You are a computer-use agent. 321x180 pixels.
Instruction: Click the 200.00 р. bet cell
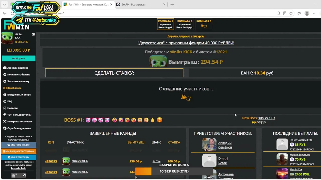point(174,161)
